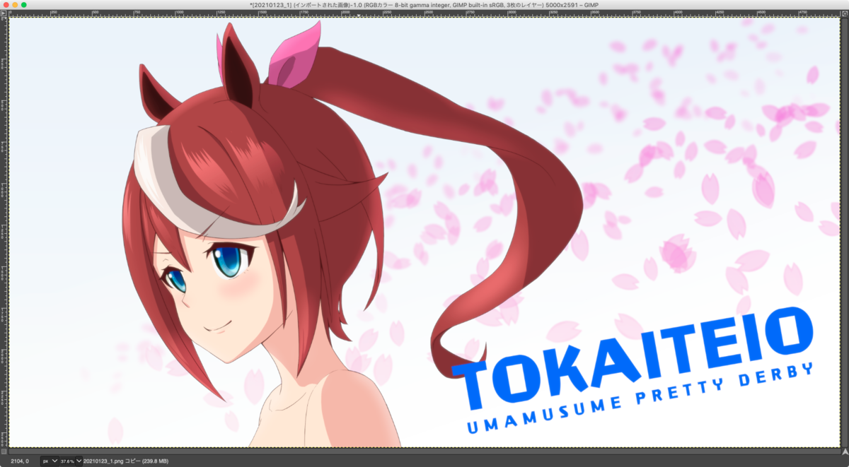The height and width of the screenshot is (467, 849).
Task: Click the zoom-on-resize magnifier icon
Action: point(845,13)
